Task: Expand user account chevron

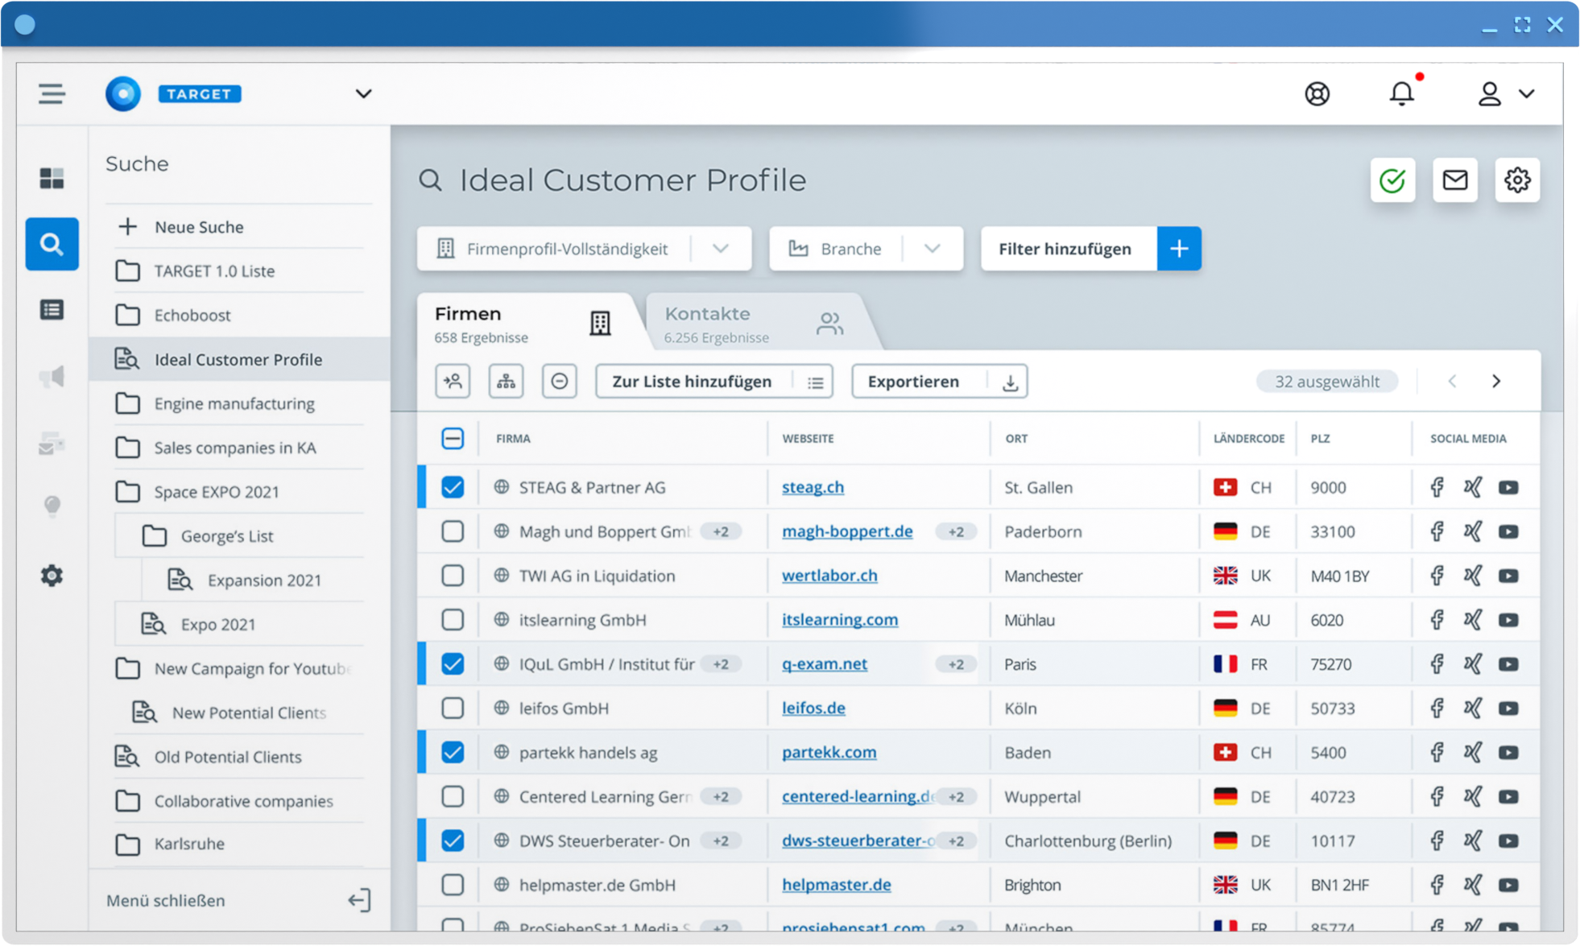Action: click(x=1526, y=93)
